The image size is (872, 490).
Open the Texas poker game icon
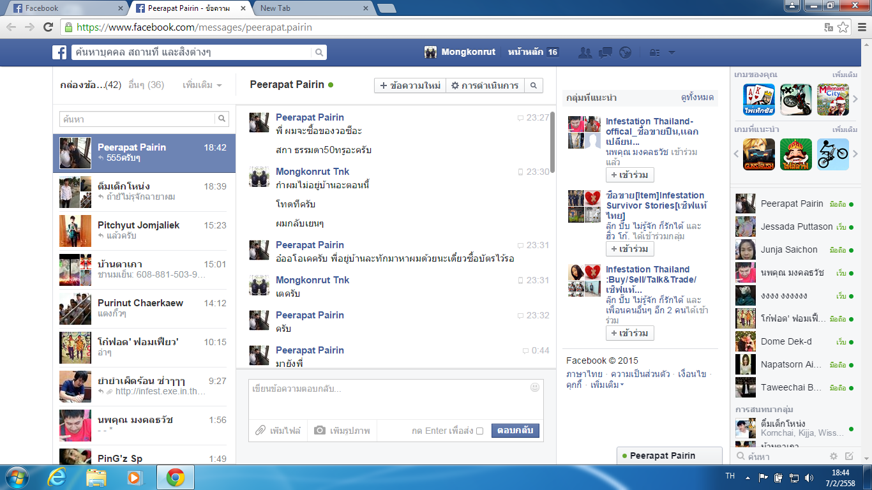[759, 100]
